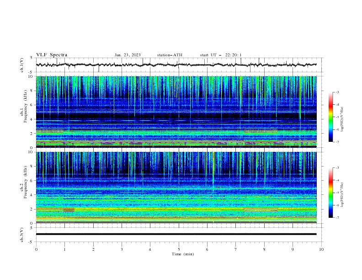Screen dimensions: 362x280
Task: Click the "-4" tick on ch.2 color bar
Action: (x=337, y=180)
